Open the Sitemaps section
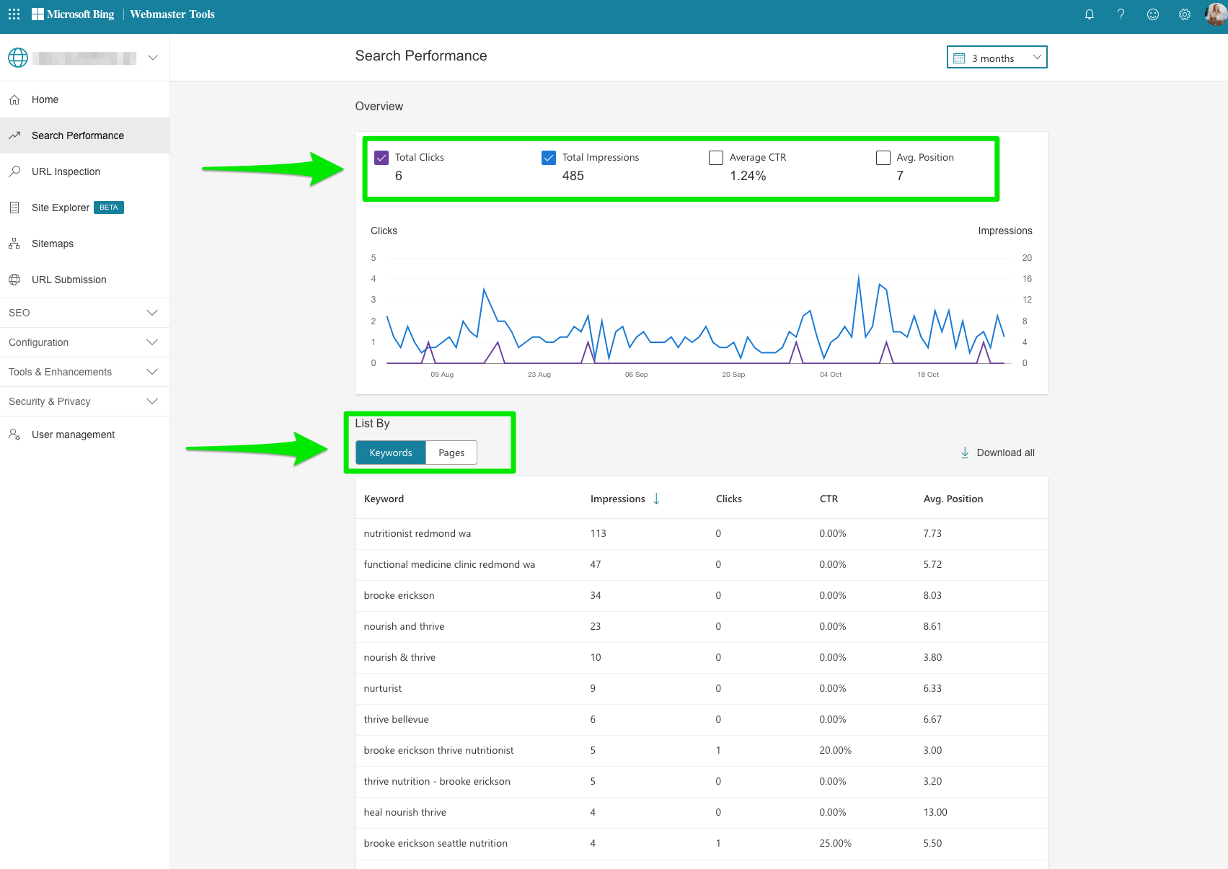 pos(52,244)
